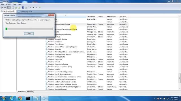This screenshot has height=101, width=181.
Task: Open the Help menu
Action: pyautogui.click(x=20, y=4)
